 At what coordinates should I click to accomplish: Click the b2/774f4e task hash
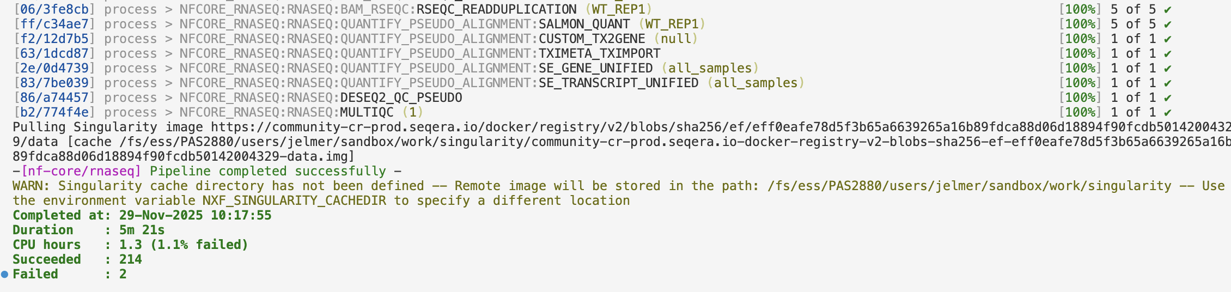pos(54,113)
